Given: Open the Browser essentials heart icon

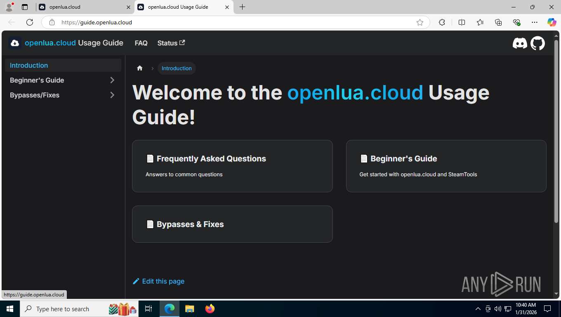Looking at the screenshot, I should [516, 22].
